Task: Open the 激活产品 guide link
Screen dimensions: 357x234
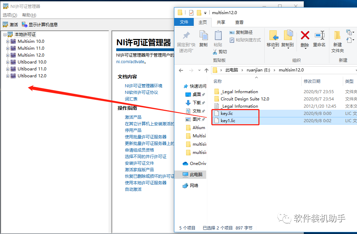Action: pos(133,117)
